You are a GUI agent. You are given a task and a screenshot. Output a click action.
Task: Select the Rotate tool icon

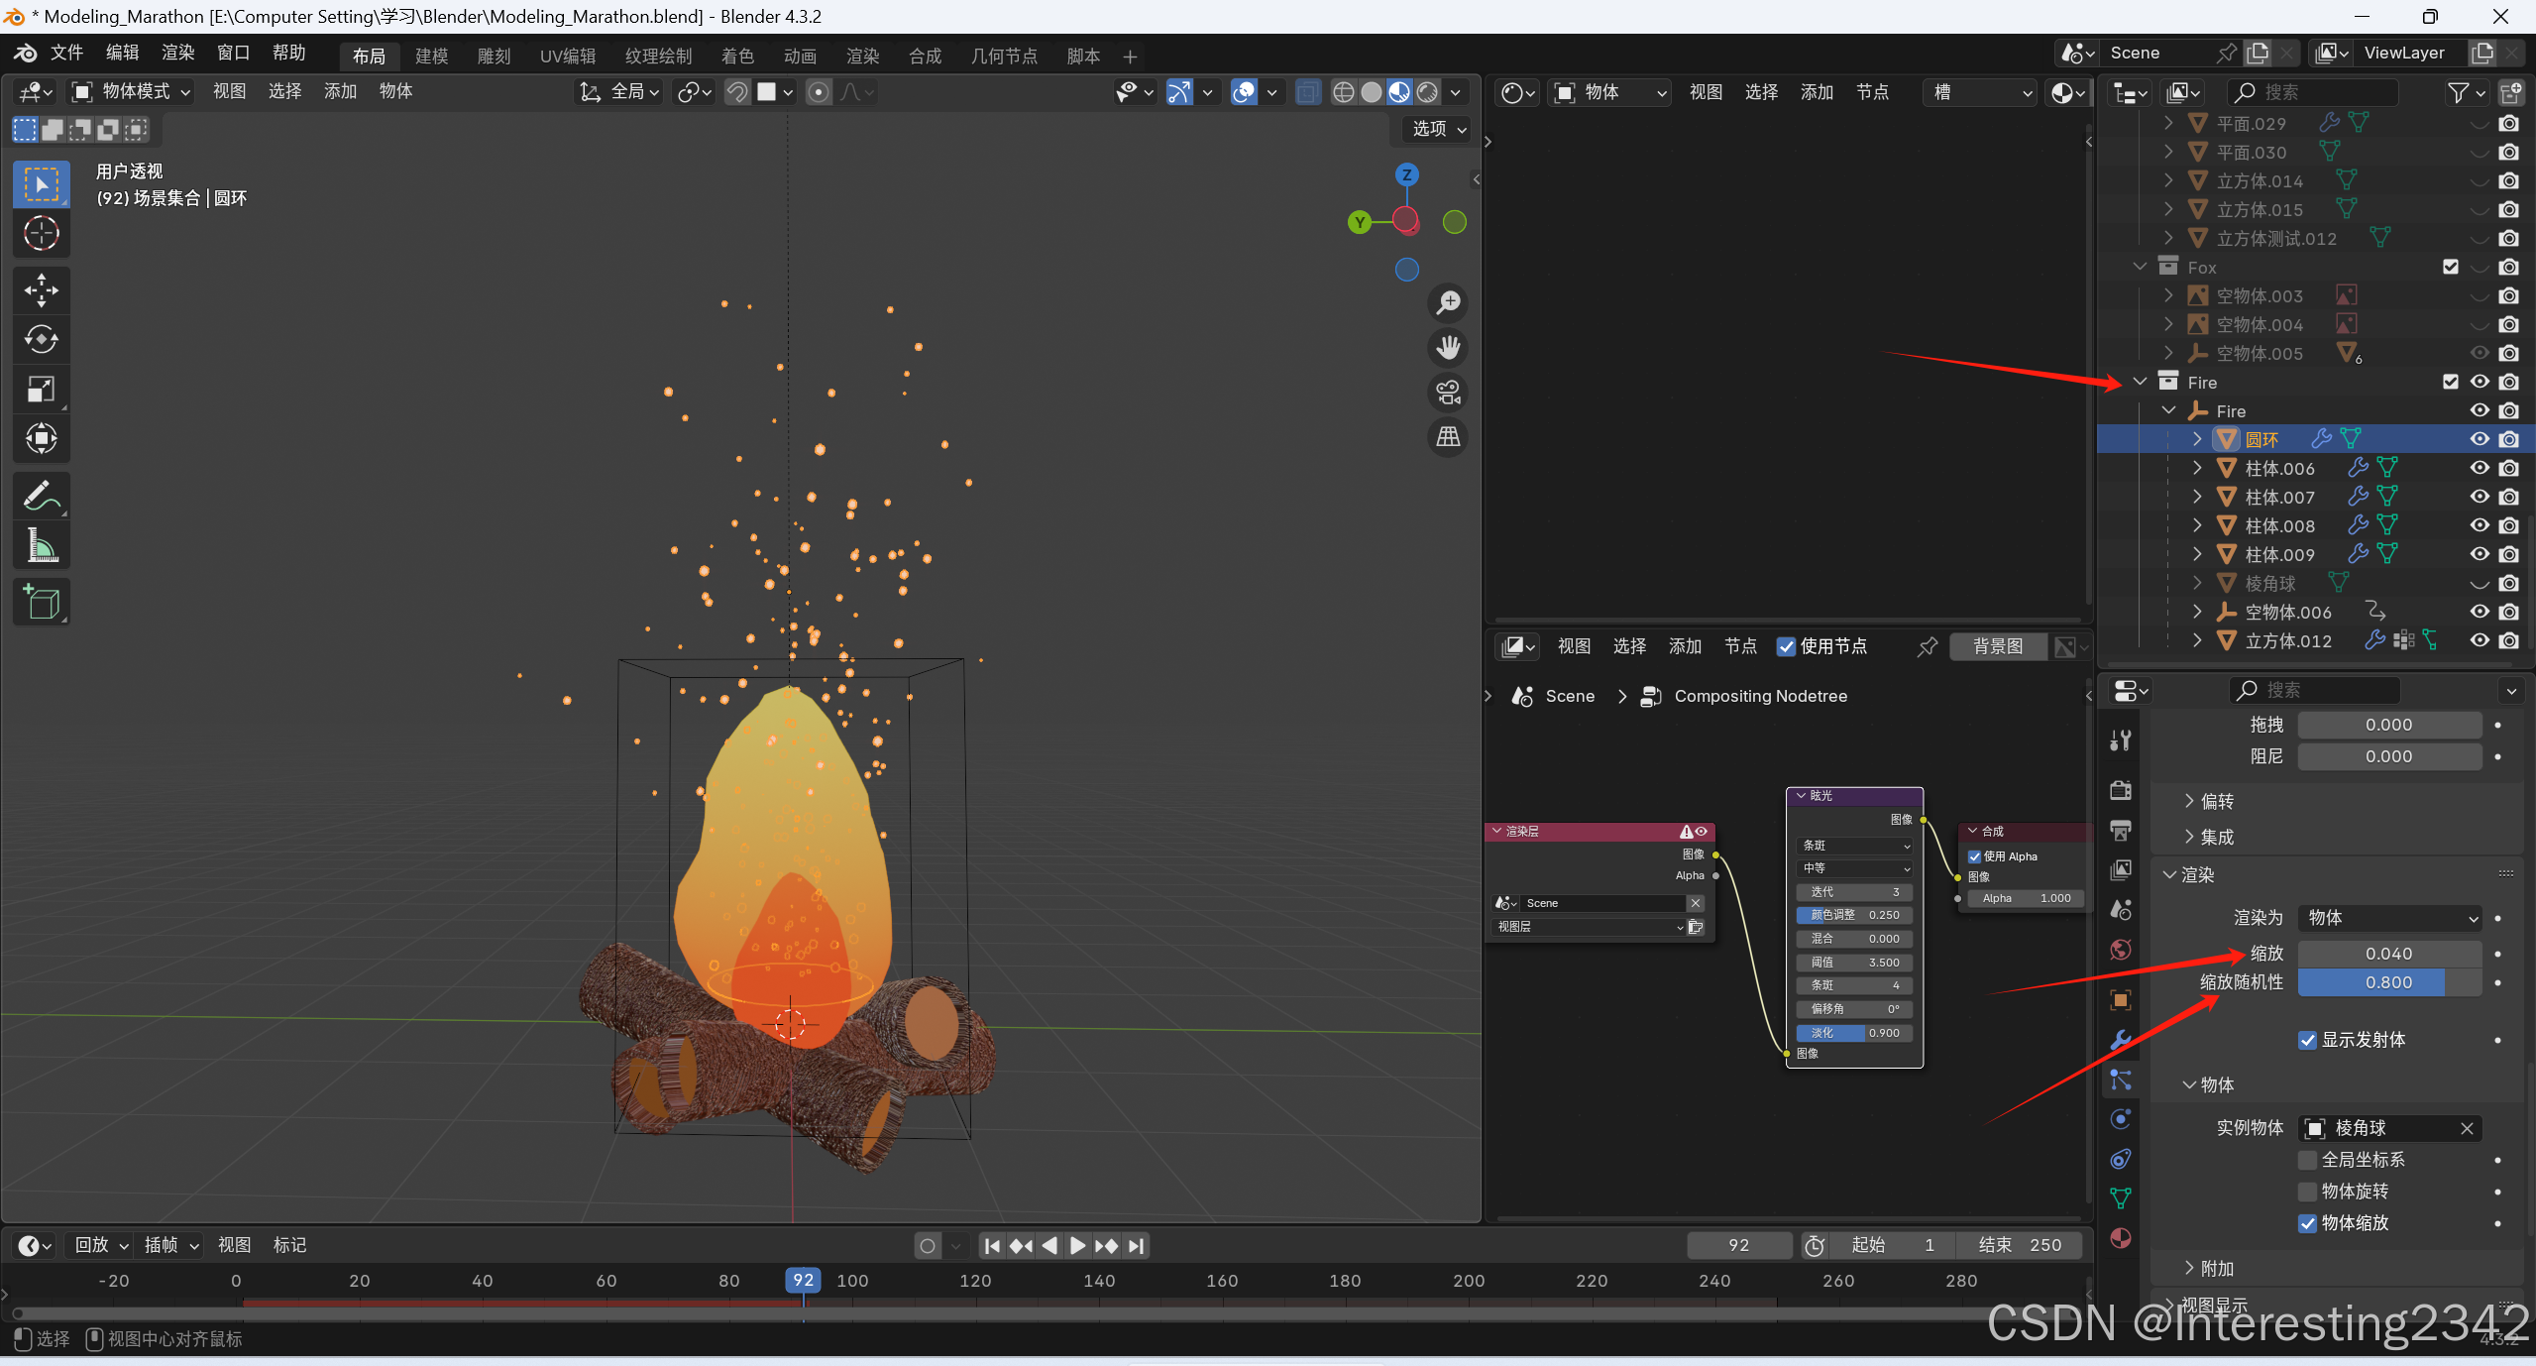click(41, 340)
